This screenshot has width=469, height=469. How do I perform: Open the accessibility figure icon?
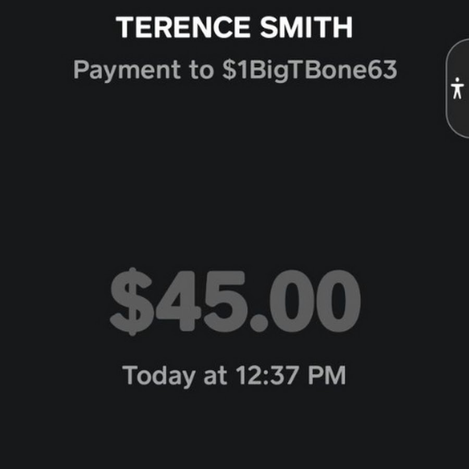458,88
